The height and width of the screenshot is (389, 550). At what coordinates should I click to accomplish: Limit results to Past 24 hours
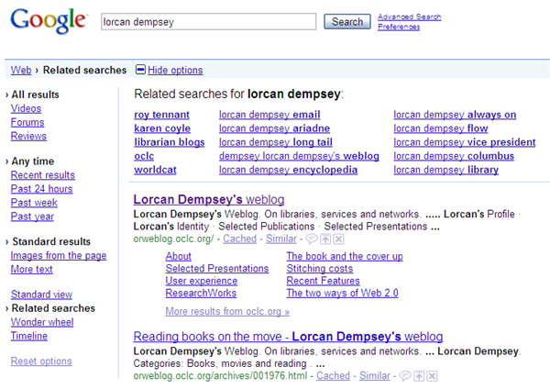[x=42, y=188]
